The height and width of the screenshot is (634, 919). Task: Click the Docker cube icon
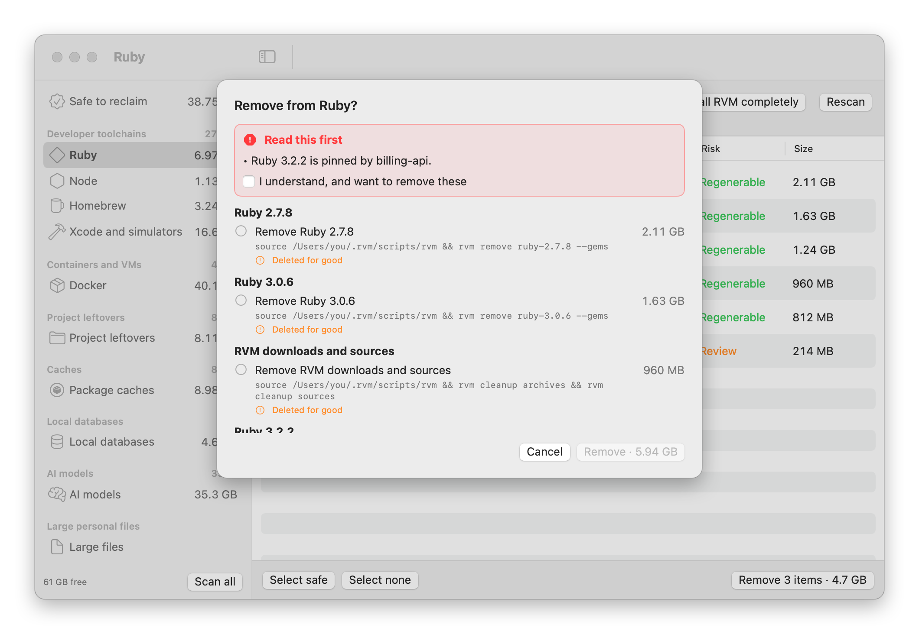pos(57,285)
